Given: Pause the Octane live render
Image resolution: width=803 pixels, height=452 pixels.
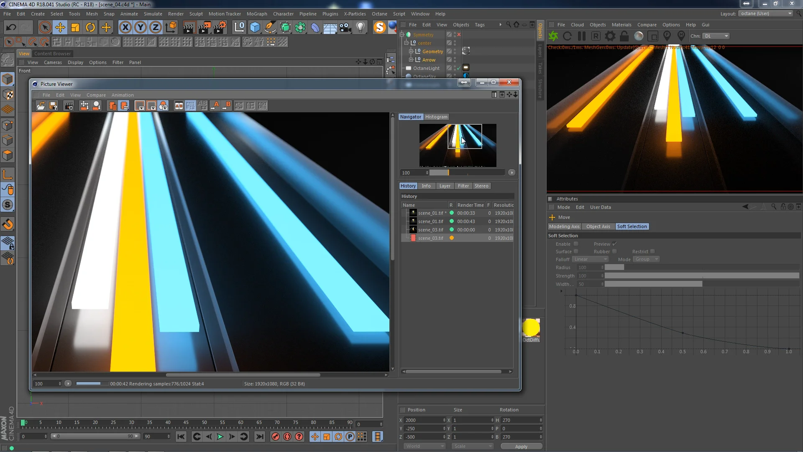Looking at the screenshot, I should click(582, 36).
